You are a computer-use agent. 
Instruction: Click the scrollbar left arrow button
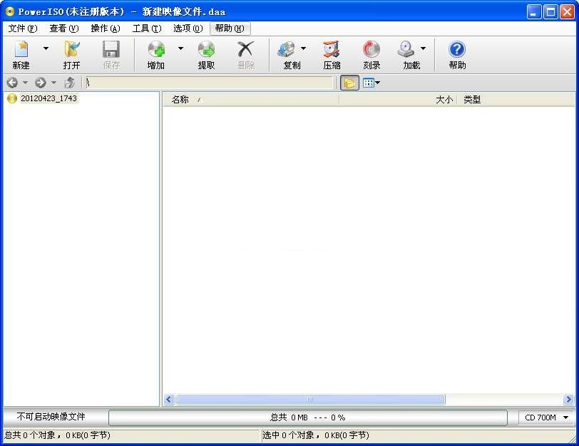[169, 400]
